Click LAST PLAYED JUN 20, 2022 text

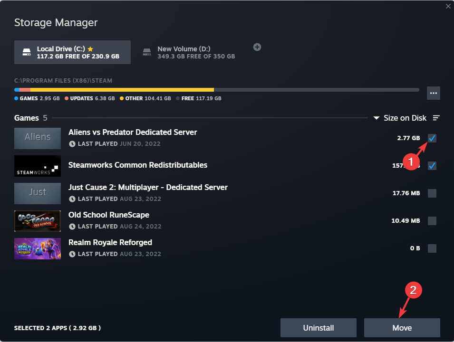click(x=119, y=144)
